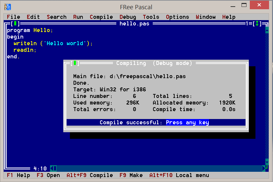
Task: Maximize the FRee Pascal window
Action: [244, 5]
